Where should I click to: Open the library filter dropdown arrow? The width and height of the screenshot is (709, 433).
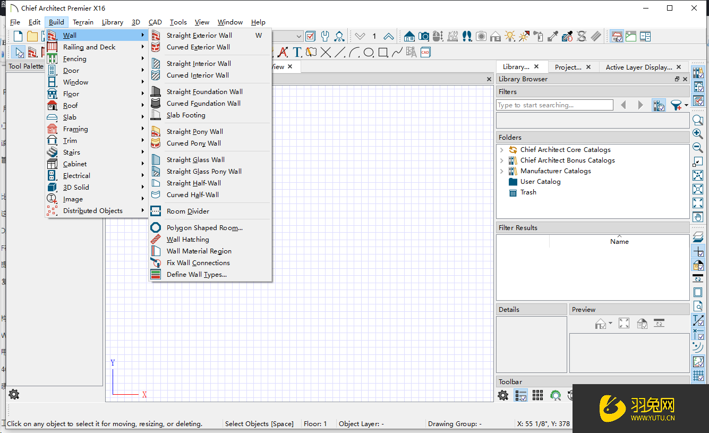point(686,105)
